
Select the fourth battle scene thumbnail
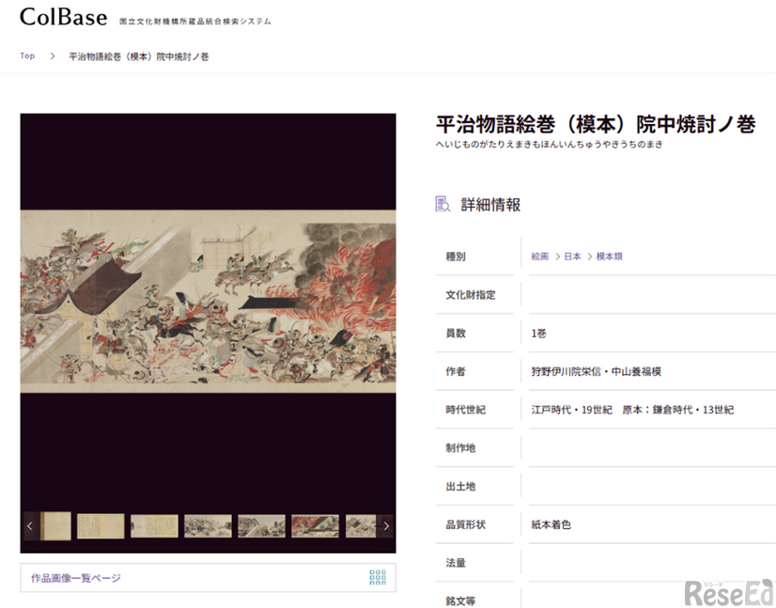click(208, 525)
